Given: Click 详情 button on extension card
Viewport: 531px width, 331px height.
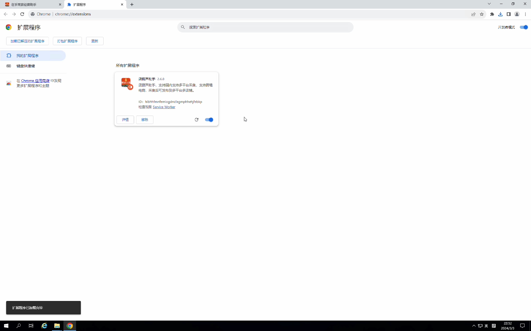Looking at the screenshot, I should click(125, 120).
